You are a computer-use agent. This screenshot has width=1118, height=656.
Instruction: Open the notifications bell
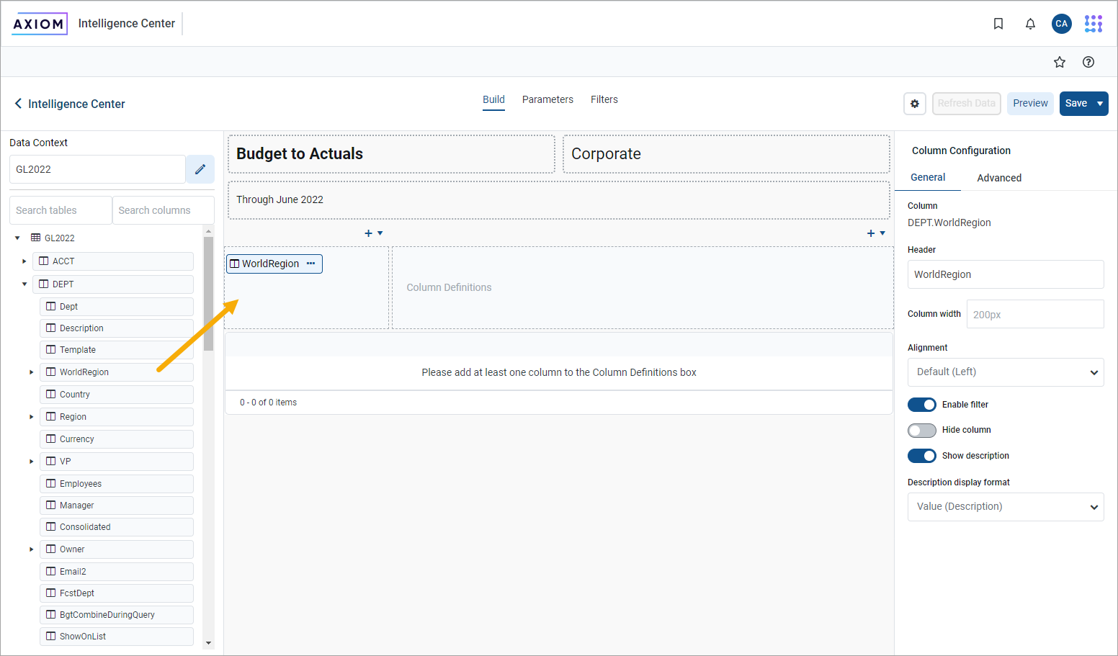click(x=1030, y=24)
